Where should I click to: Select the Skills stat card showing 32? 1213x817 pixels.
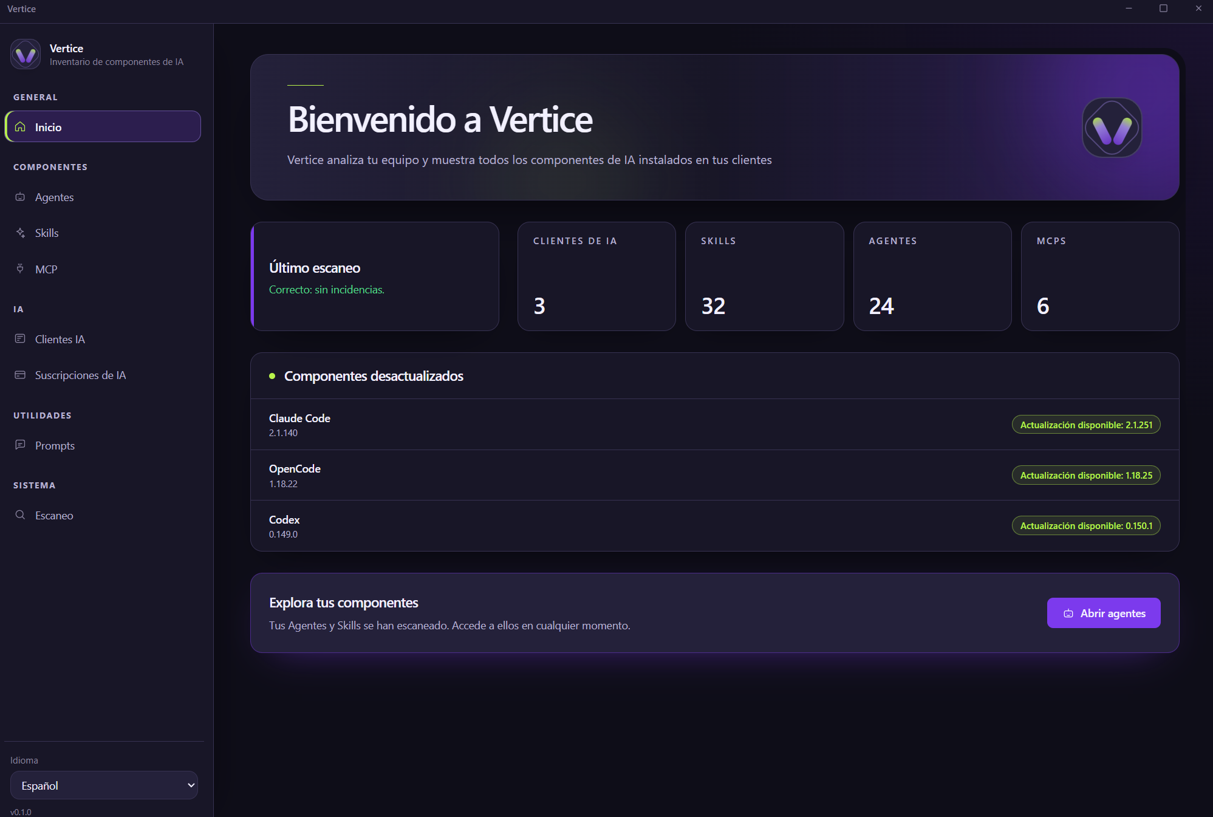click(764, 276)
